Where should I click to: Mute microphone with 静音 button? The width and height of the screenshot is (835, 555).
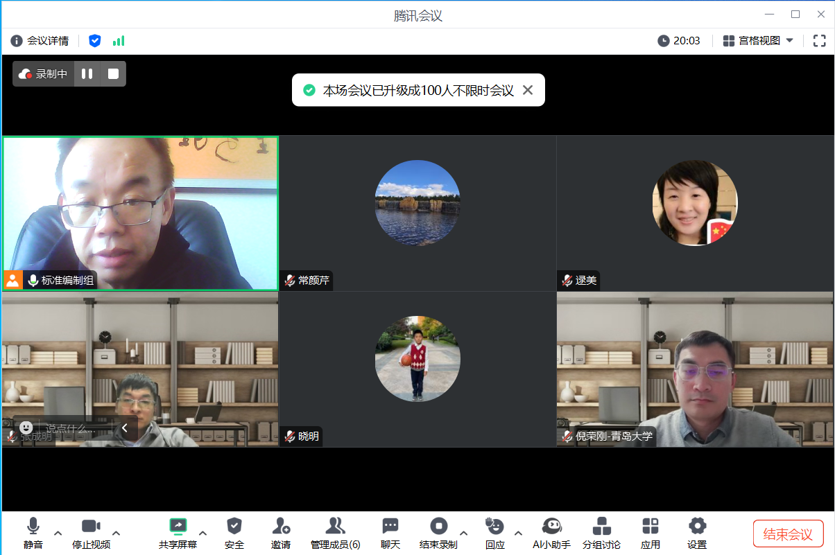[x=33, y=527]
